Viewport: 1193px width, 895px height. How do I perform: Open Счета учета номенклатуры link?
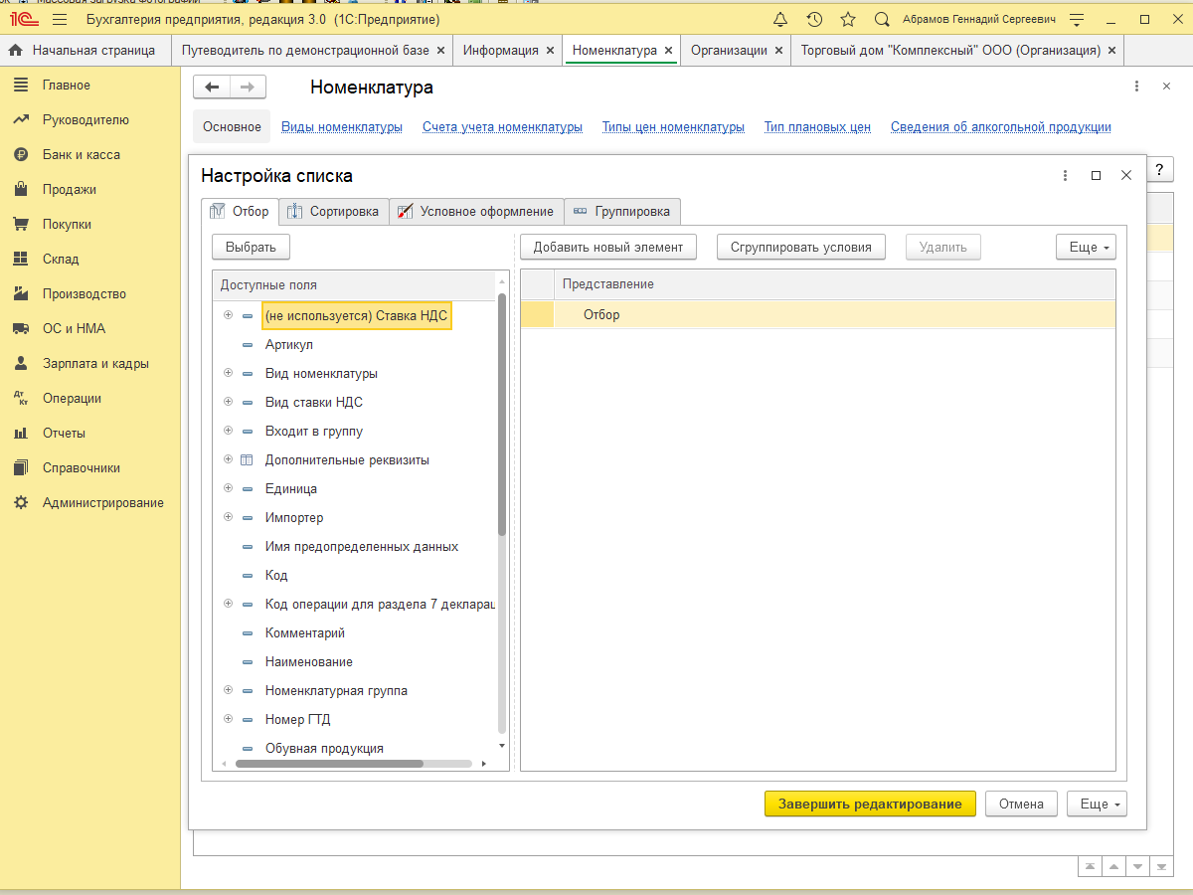[502, 127]
